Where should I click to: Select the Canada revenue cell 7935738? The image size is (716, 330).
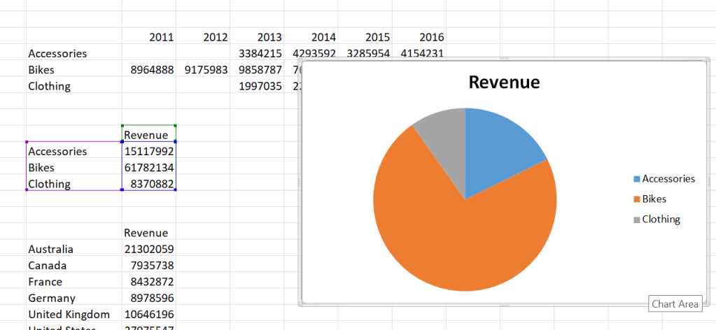148,266
